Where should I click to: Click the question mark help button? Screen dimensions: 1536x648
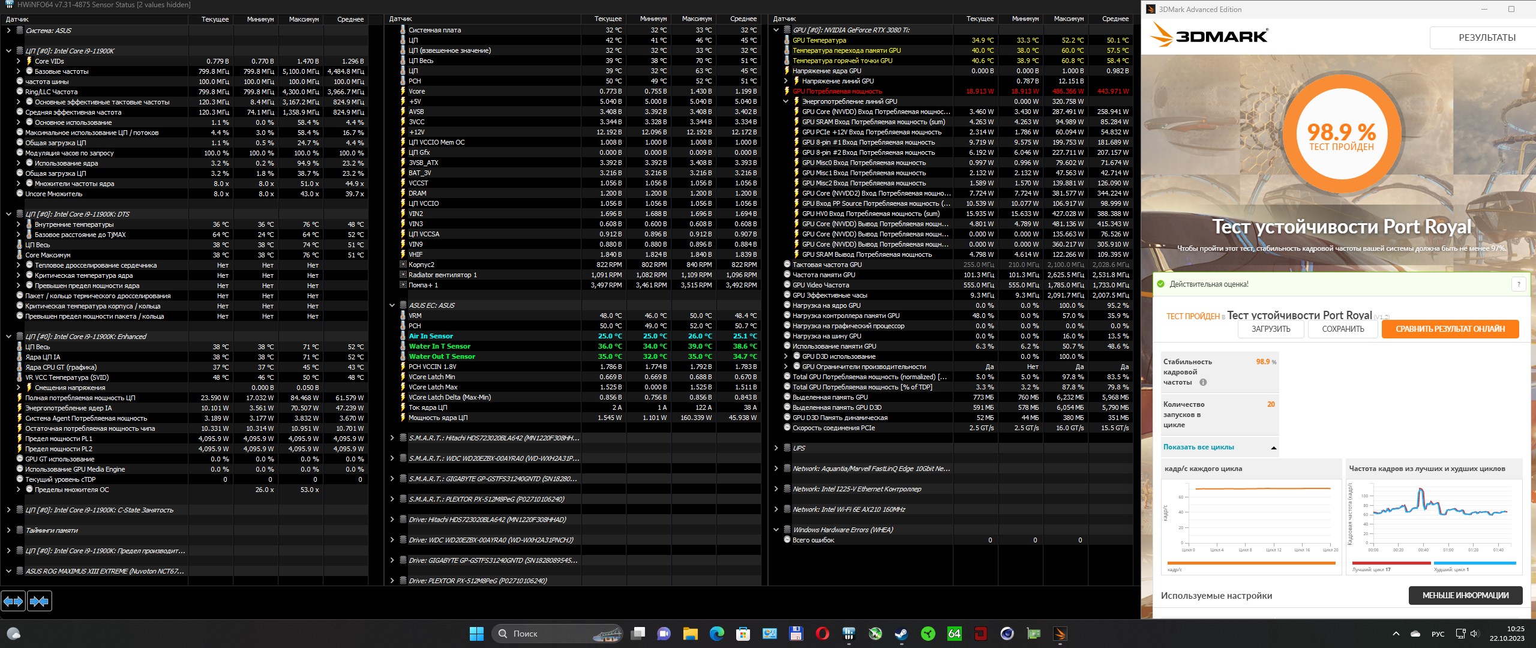(1519, 284)
